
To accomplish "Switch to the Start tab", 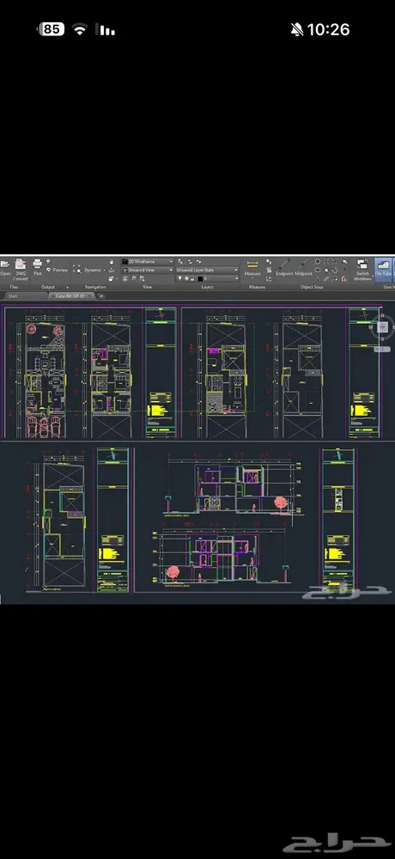I will (13, 295).
